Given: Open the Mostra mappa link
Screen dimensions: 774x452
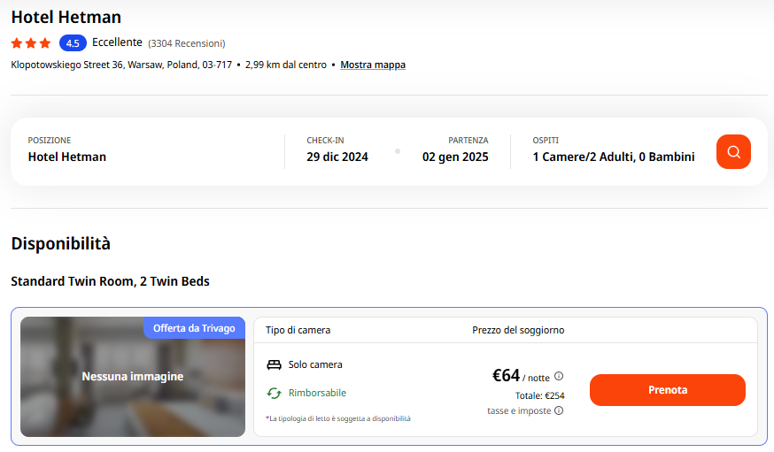Looking at the screenshot, I should 373,65.
